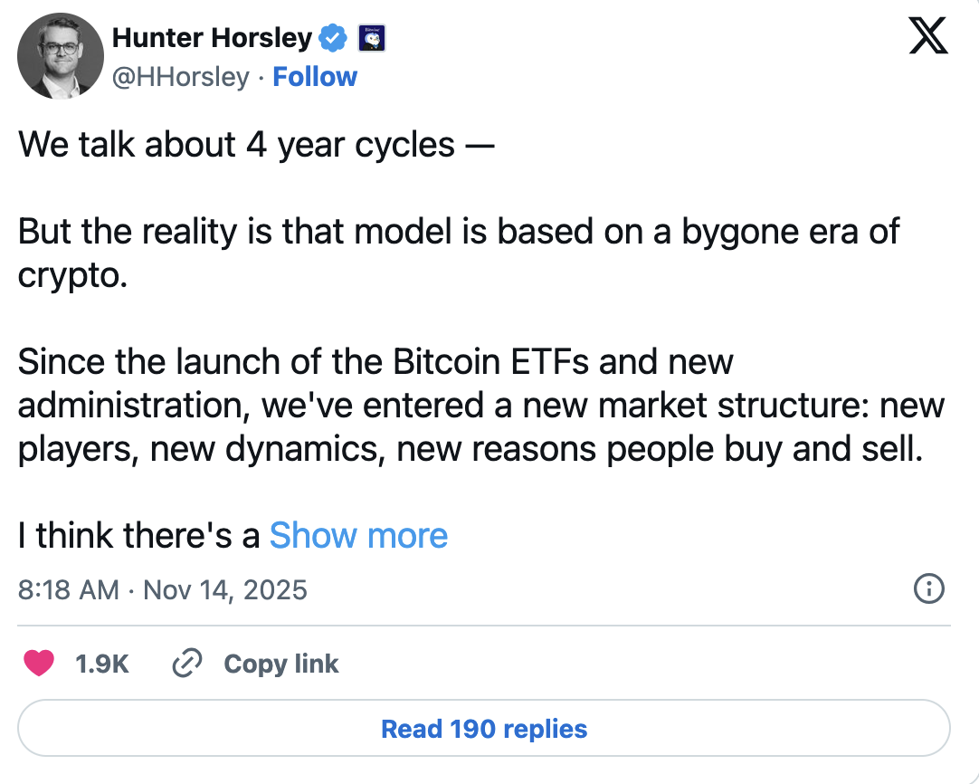
Task: Click the blue verified checkmark badge
Action: (334, 38)
